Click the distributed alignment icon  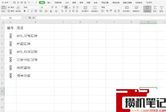77,11
